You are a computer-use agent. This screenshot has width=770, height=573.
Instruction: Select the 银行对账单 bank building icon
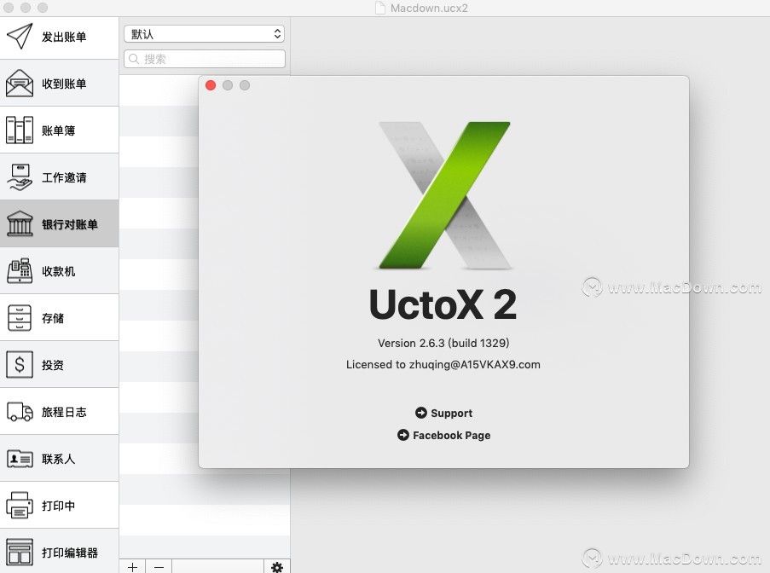point(20,224)
